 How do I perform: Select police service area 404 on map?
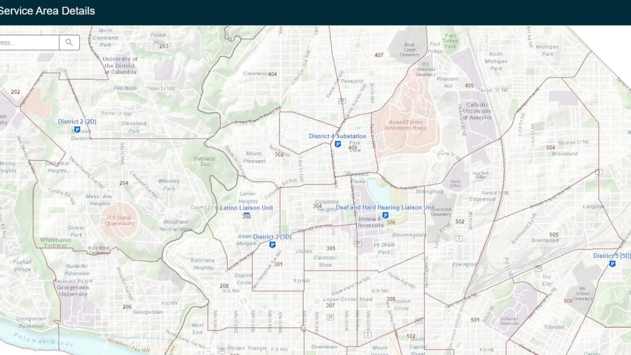272,74
